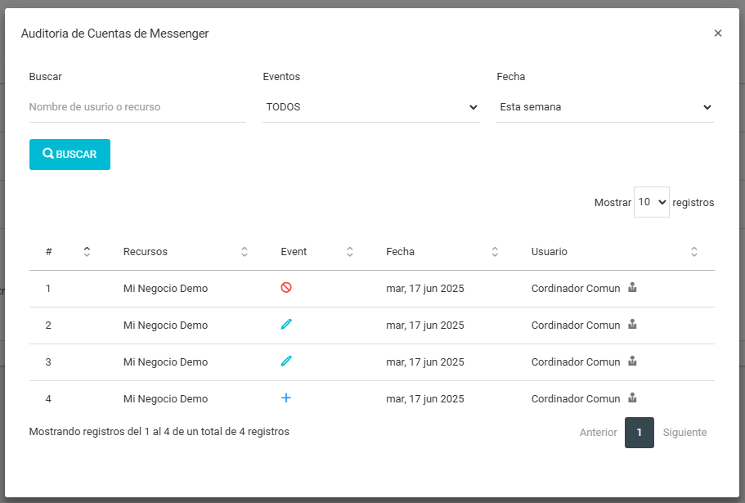Click the pencil edit icon in row 3

(x=286, y=362)
